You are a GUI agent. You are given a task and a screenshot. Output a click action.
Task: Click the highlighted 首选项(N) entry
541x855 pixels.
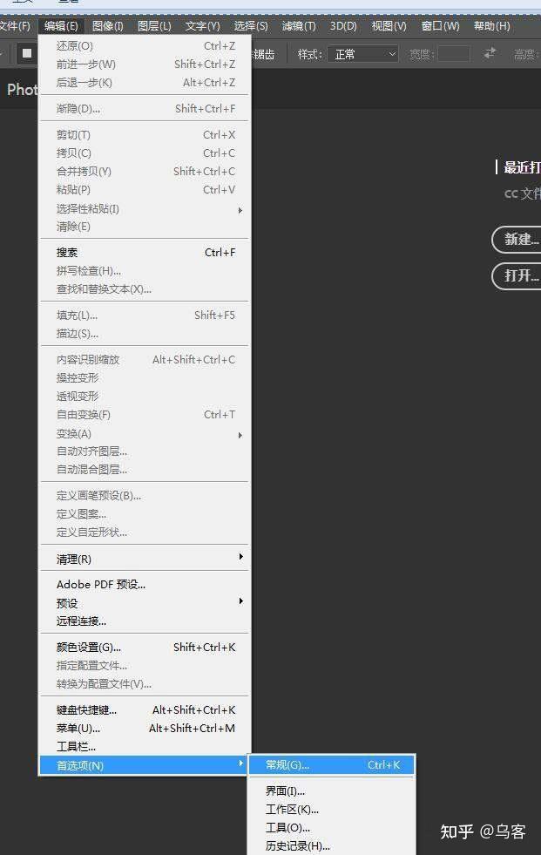point(144,765)
